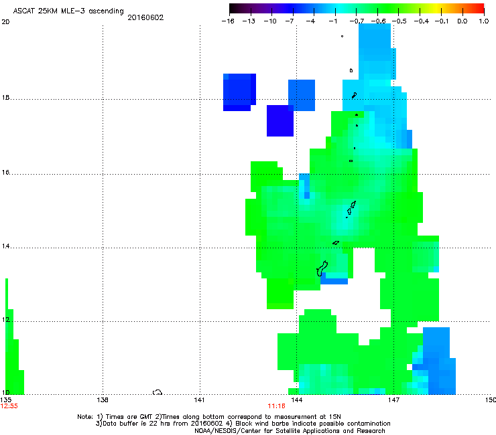This screenshot has height=435, width=496.
Task: Click the -13 color scale label
Action: click(249, 21)
